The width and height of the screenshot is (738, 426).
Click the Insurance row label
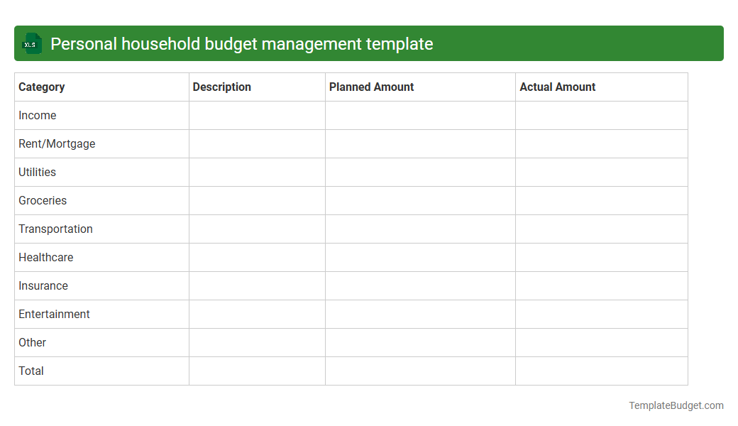click(x=43, y=285)
